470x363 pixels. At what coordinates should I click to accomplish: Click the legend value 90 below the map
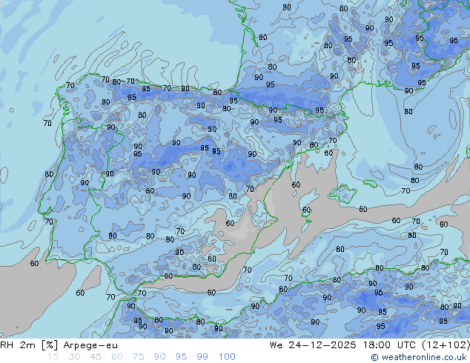click(x=159, y=357)
